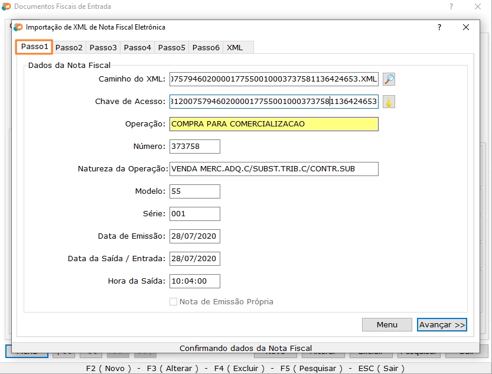Select the first-record navigation icon

(x=63, y=351)
